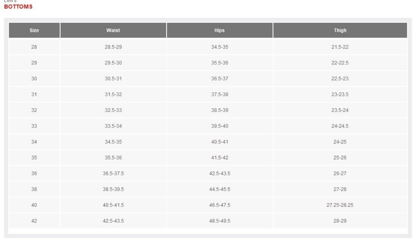Select size 38 in the Size column
This screenshot has height=241, width=416.
pos(34,189)
